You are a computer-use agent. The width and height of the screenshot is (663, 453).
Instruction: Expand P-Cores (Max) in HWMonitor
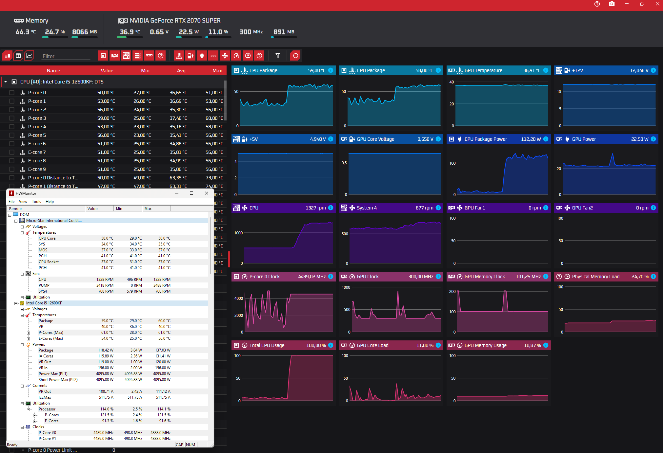point(29,333)
